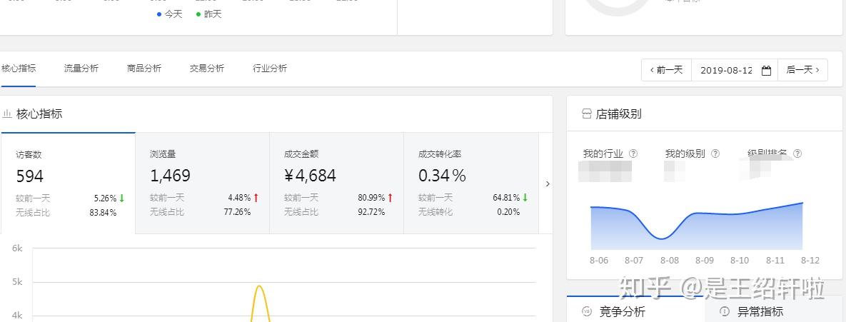Click the 8-12 axis label
Screen dimensions: 846x322
pos(810,261)
